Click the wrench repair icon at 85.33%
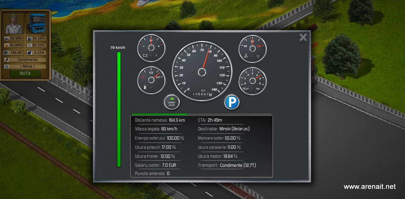 29,45
